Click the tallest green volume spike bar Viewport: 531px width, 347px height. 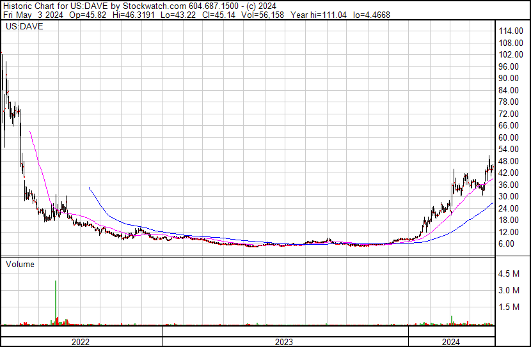point(56,302)
